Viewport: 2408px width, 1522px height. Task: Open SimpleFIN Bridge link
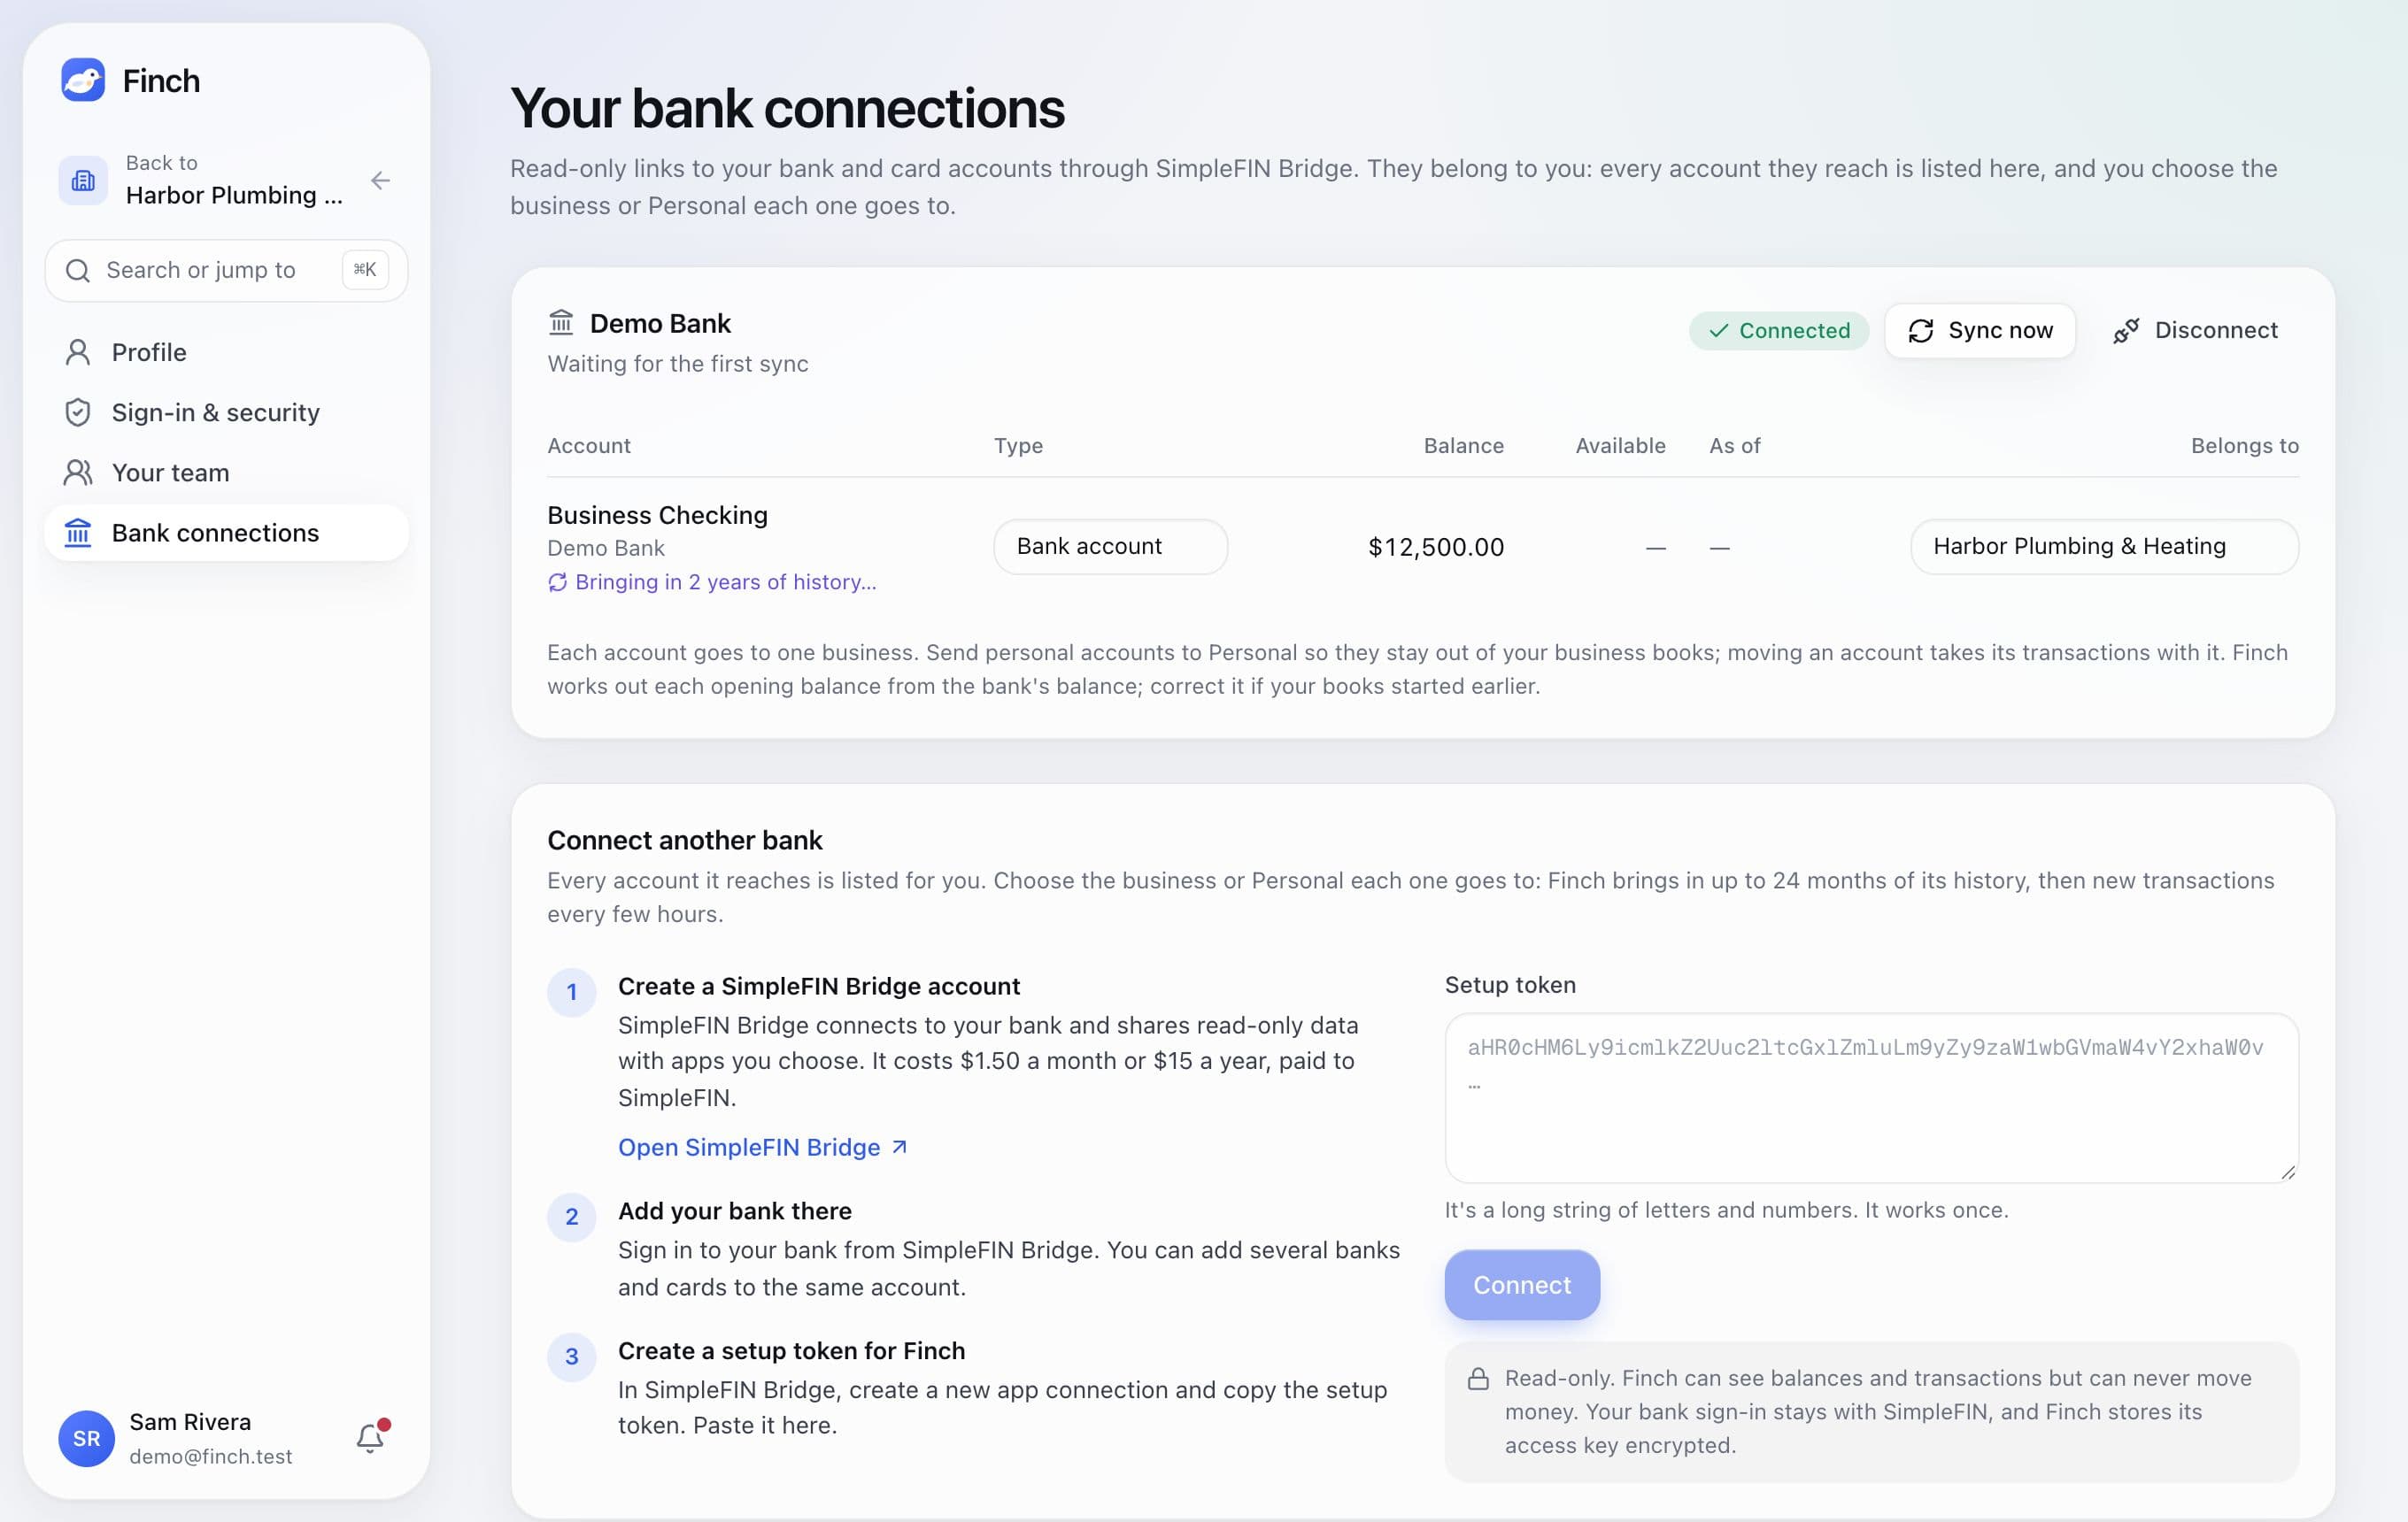click(x=762, y=1147)
